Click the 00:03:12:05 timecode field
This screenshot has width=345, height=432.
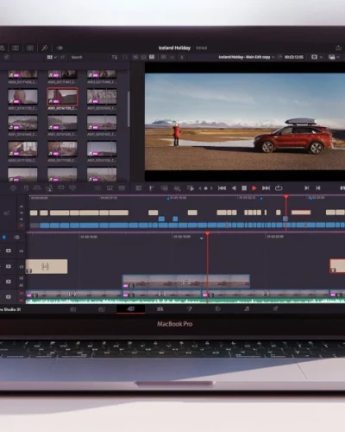tap(294, 57)
